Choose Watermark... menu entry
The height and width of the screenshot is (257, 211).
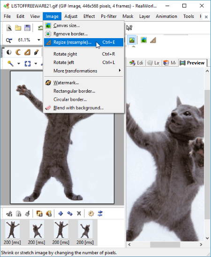[x=83, y=83]
